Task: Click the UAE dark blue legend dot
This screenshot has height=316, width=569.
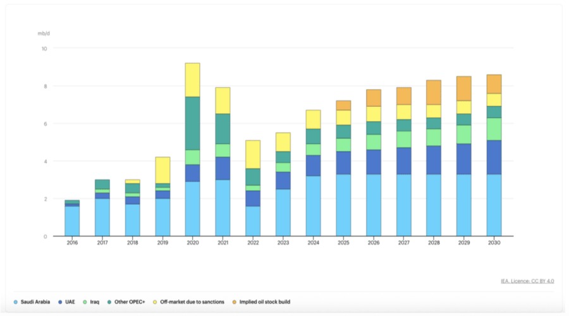Action: (x=59, y=302)
